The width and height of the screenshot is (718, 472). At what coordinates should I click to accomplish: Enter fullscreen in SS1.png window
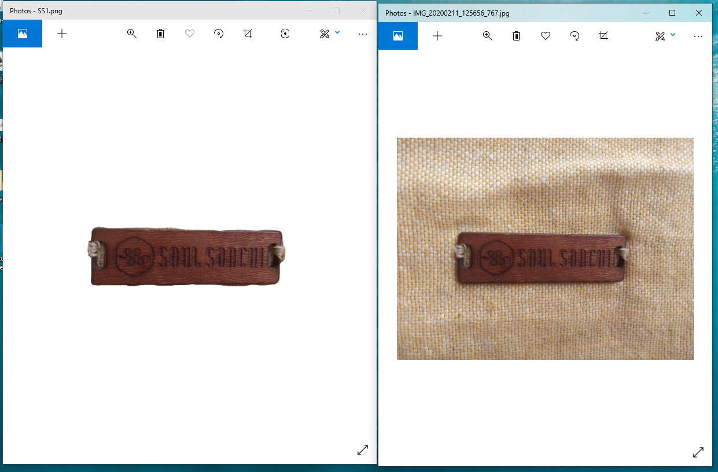point(363,450)
